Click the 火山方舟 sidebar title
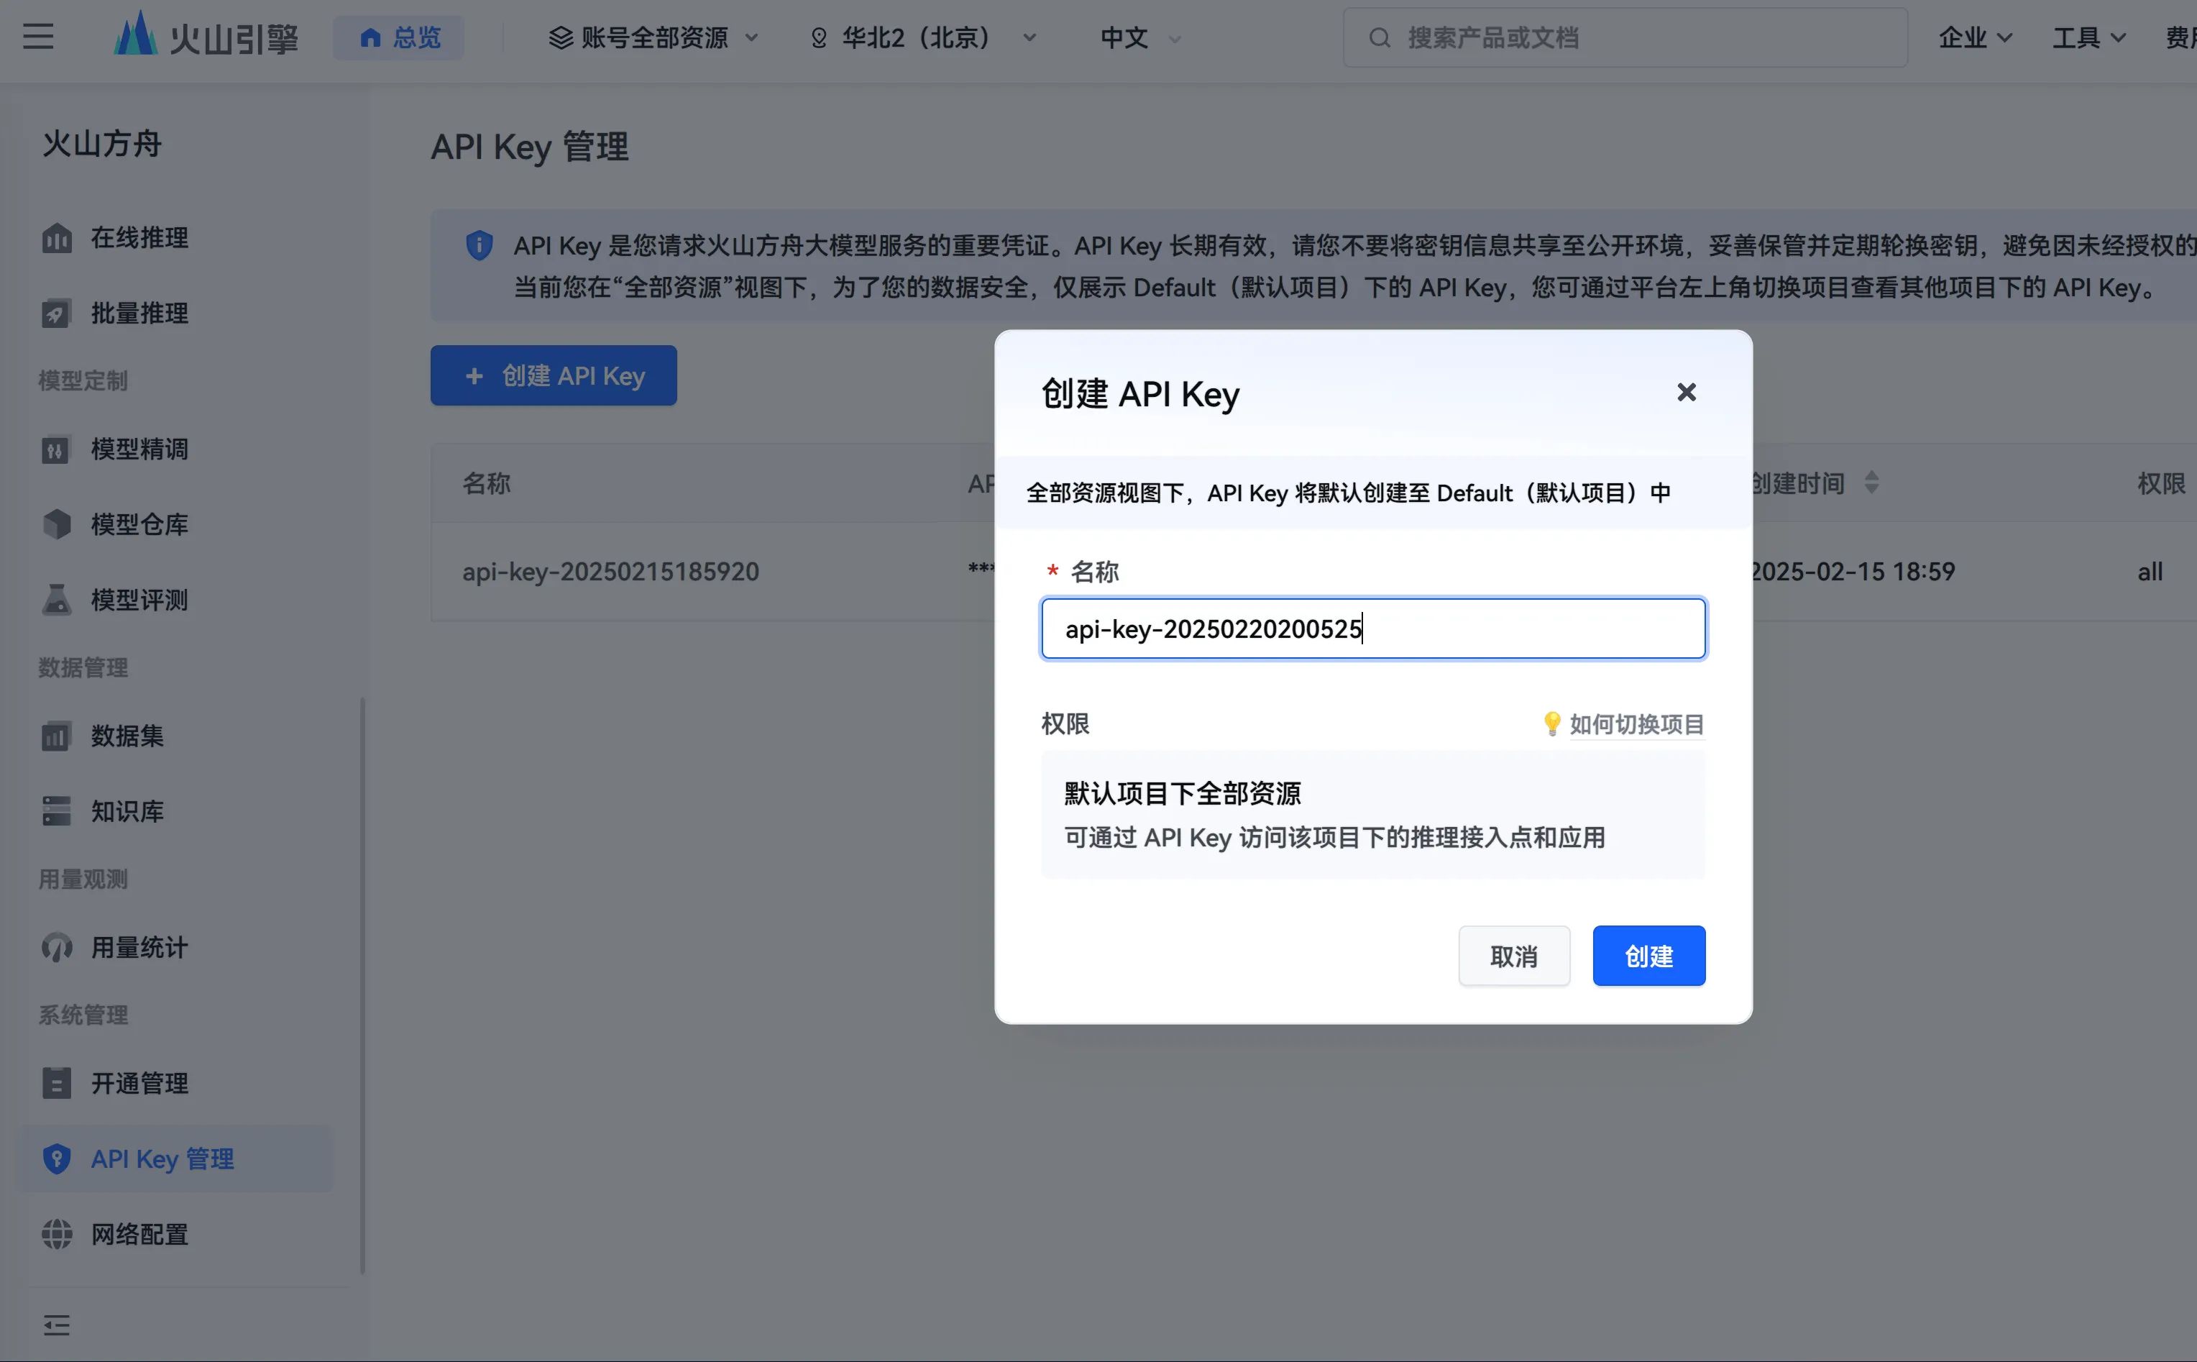This screenshot has height=1362, width=2197. 102,143
